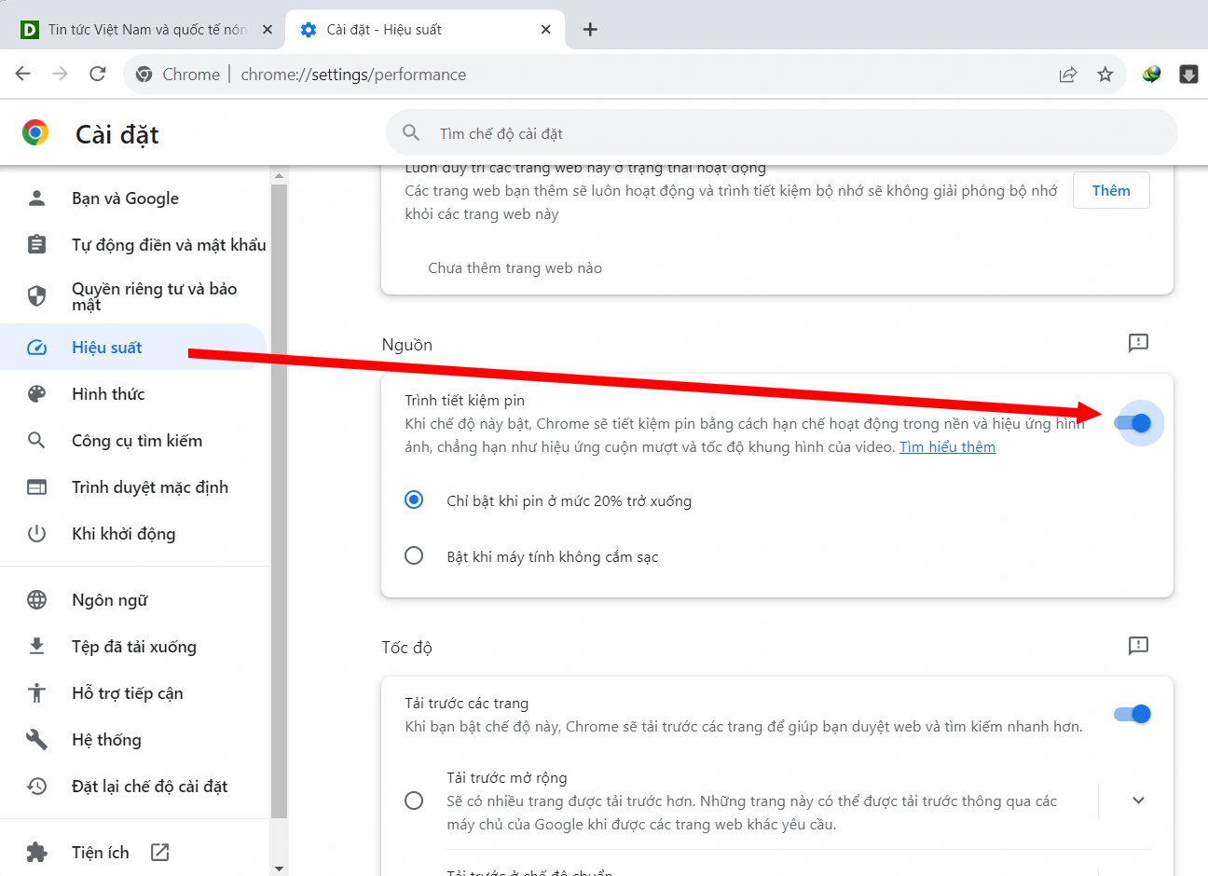Click the Chrome logo beside Cài đặt
The image size is (1208, 876).
click(x=35, y=133)
